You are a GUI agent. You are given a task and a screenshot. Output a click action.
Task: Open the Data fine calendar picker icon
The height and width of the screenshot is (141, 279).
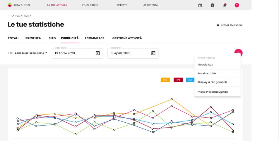(153, 53)
